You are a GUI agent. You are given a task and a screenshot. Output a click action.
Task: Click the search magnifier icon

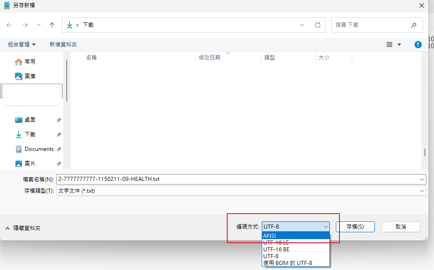click(414, 25)
